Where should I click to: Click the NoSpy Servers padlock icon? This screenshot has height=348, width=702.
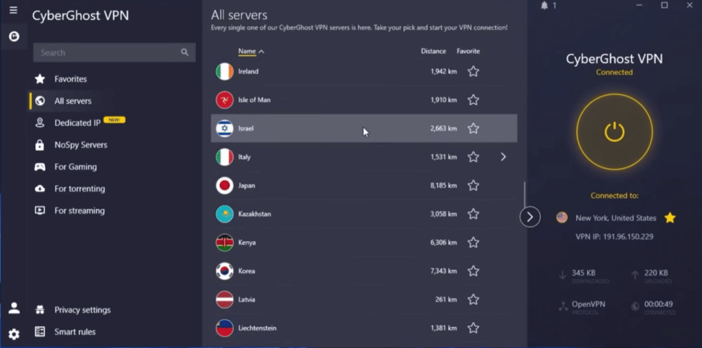coord(40,145)
